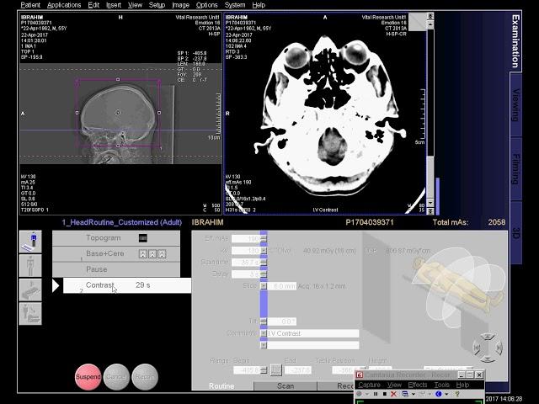Click table move up arrow
This screenshot has height=404, width=539.
click(488, 337)
